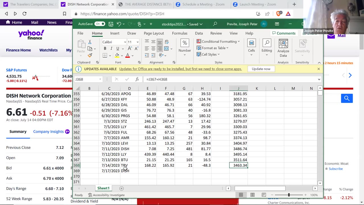Click the Merge & Center icon

166,49
